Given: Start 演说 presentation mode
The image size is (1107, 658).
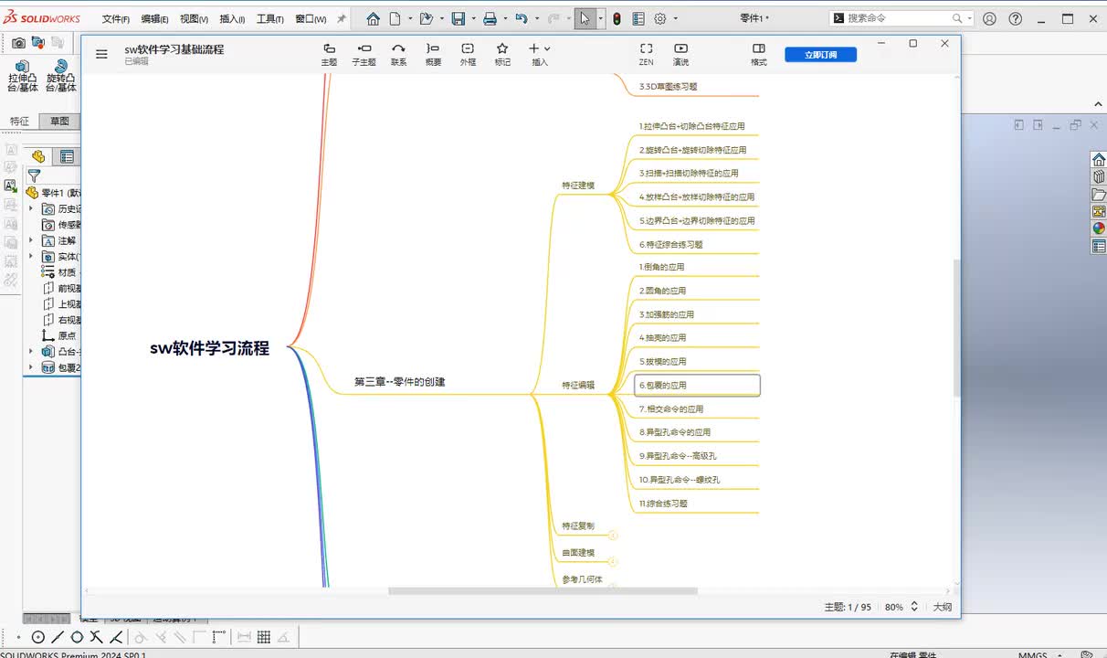Looking at the screenshot, I should tap(680, 54).
